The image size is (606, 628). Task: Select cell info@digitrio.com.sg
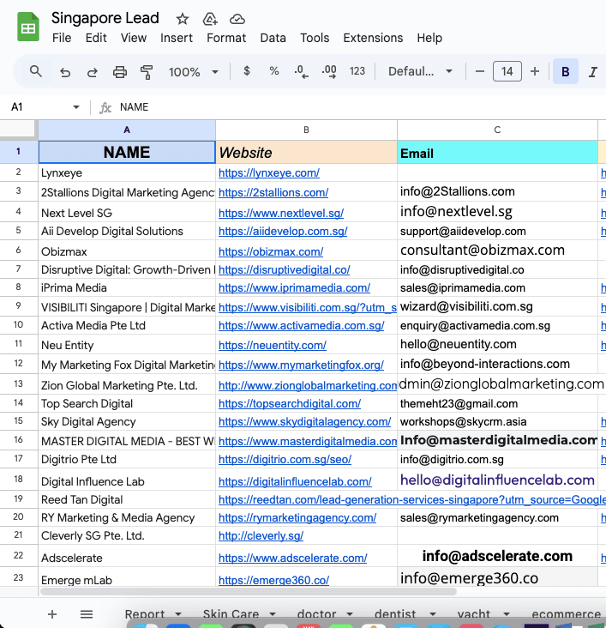coord(497,459)
